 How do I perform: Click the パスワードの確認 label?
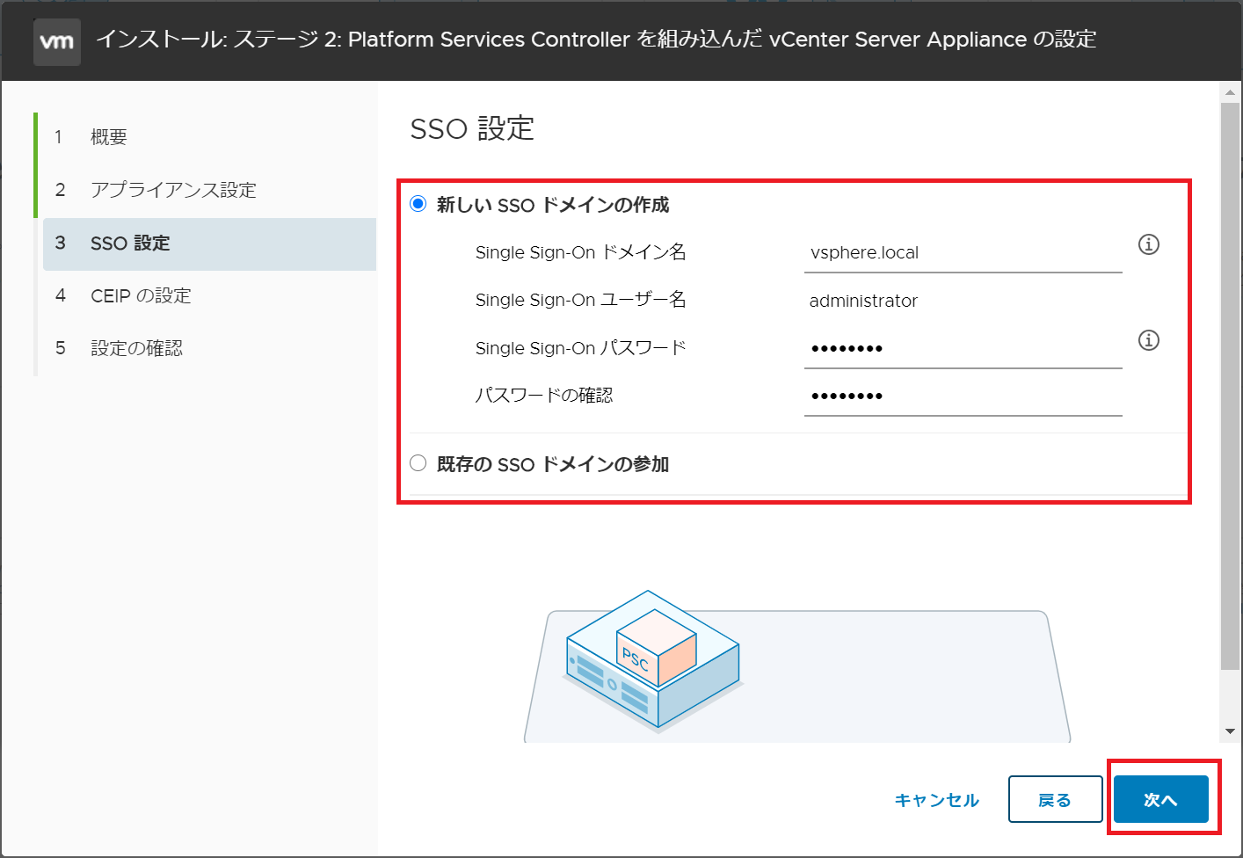(544, 396)
